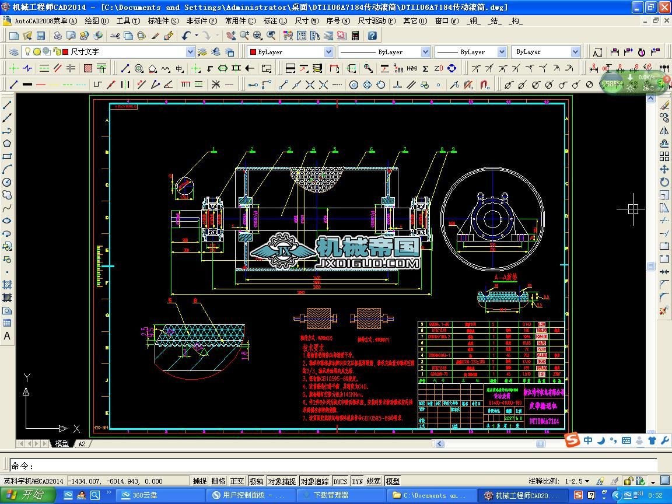Select the Polygon tool in left toolbar
The height and width of the screenshot is (504, 672).
click(7, 143)
